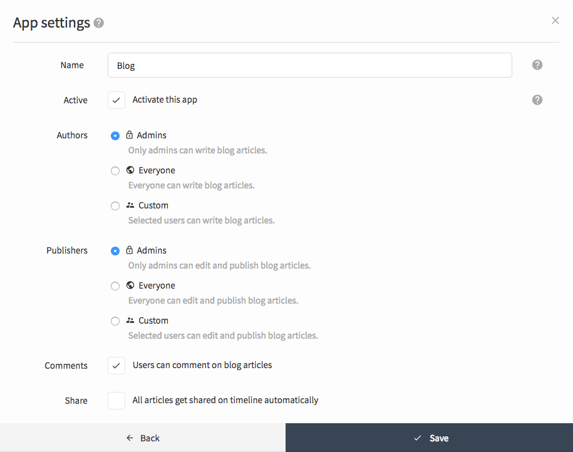Viewport: 573px width, 452px height.
Task: Click the lock icon for Authors Admins
Action: point(130,135)
